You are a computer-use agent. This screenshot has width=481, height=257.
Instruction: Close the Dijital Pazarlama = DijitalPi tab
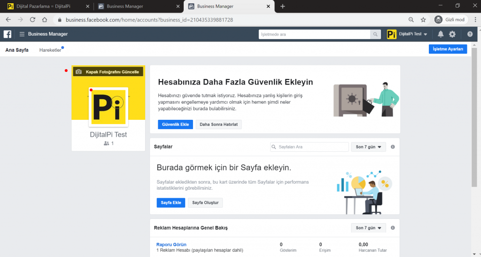pyautogui.click(x=87, y=7)
